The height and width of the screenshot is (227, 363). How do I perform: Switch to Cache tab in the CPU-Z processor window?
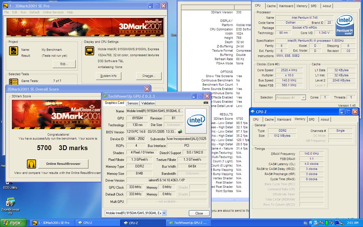click(271, 6)
